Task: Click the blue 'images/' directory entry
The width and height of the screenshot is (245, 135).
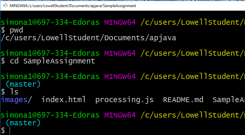Action: (x=16, y=100)
